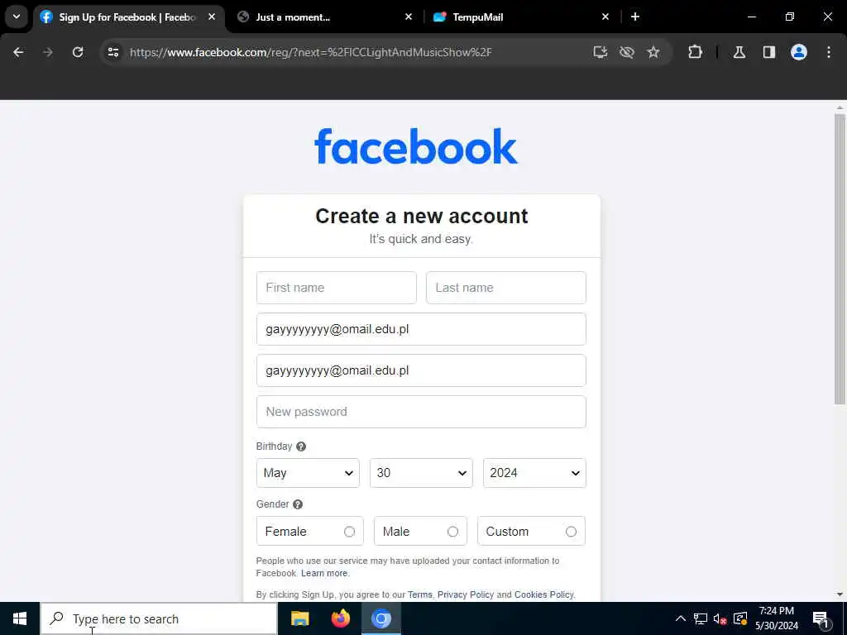Open site information icon in address bar
Image resolution: width=847 pixels, height=635 pixels.
click(x=113, y=52)
